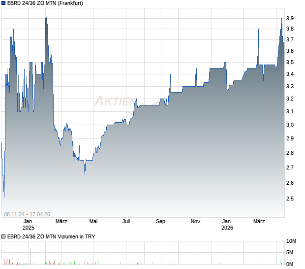This screenshot has height=269, width=305.
Task: Click the x-axis label 'Jan. 2025'
Action: 29,224
